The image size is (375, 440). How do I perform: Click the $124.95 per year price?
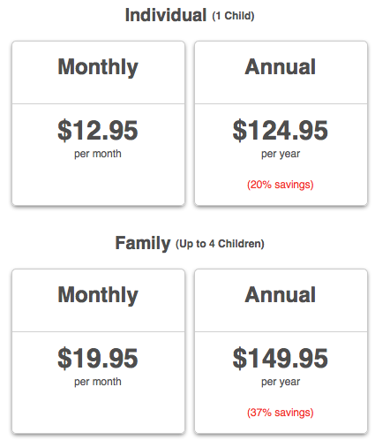280,130
